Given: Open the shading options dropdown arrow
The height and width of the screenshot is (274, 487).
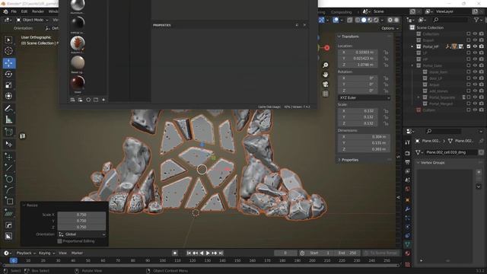Looking at the screenshot, I should pos(382,20).
